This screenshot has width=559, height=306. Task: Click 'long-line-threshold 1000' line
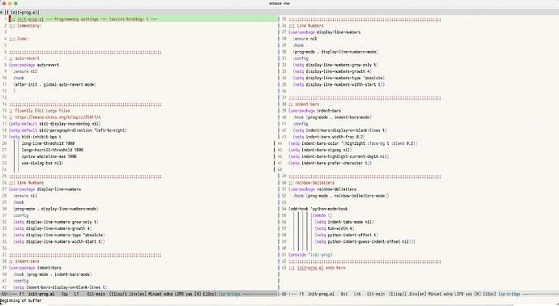tap(48, 143)
